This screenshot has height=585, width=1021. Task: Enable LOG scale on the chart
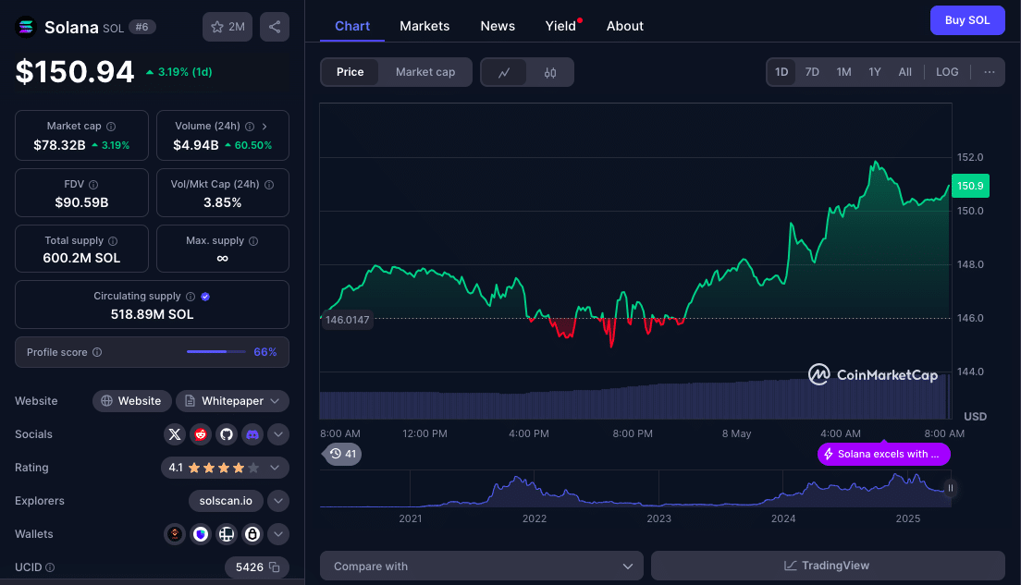tap(947, 72)
